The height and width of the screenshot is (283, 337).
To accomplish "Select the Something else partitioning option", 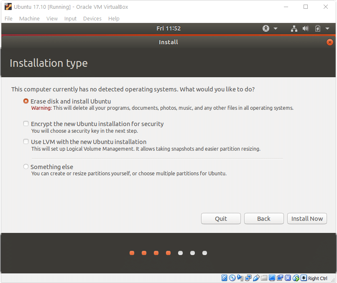I will pyautogui.click(x=26, y=167).
